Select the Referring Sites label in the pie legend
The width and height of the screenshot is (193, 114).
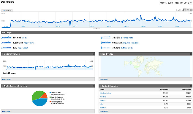click(x=56, y=102)
